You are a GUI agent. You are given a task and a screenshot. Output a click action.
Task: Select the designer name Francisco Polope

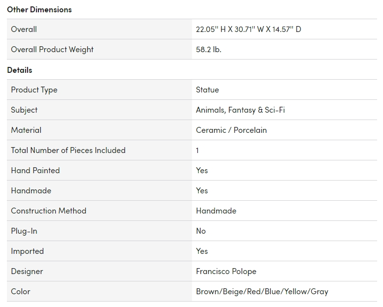(226, 271)
